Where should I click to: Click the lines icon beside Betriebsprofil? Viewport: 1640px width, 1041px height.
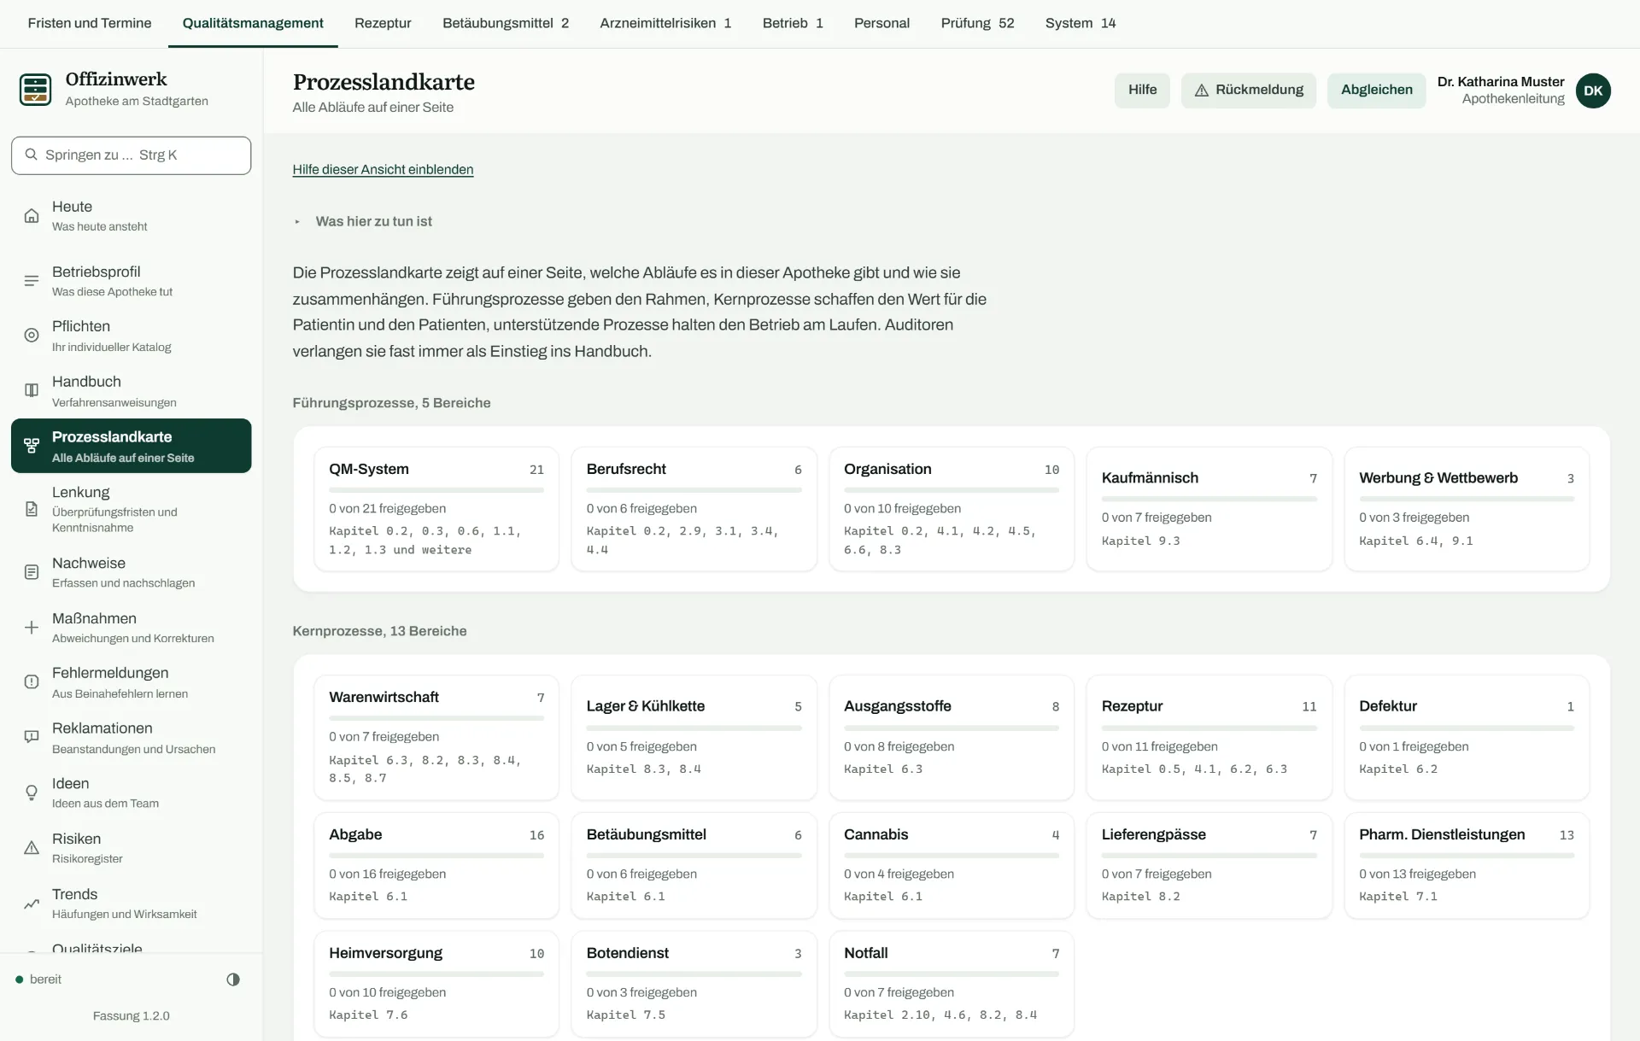[x=32, y=281]
